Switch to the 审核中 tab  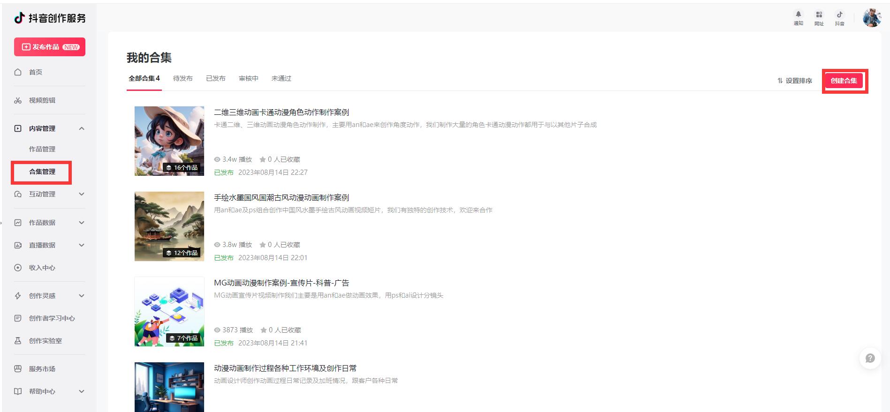click(x=249, y=78)
